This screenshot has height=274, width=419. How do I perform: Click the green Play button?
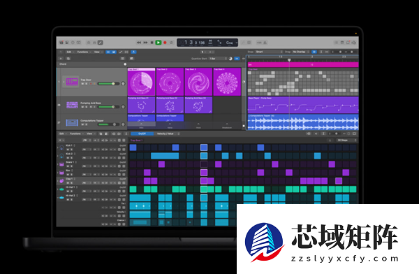coord(159,43)
